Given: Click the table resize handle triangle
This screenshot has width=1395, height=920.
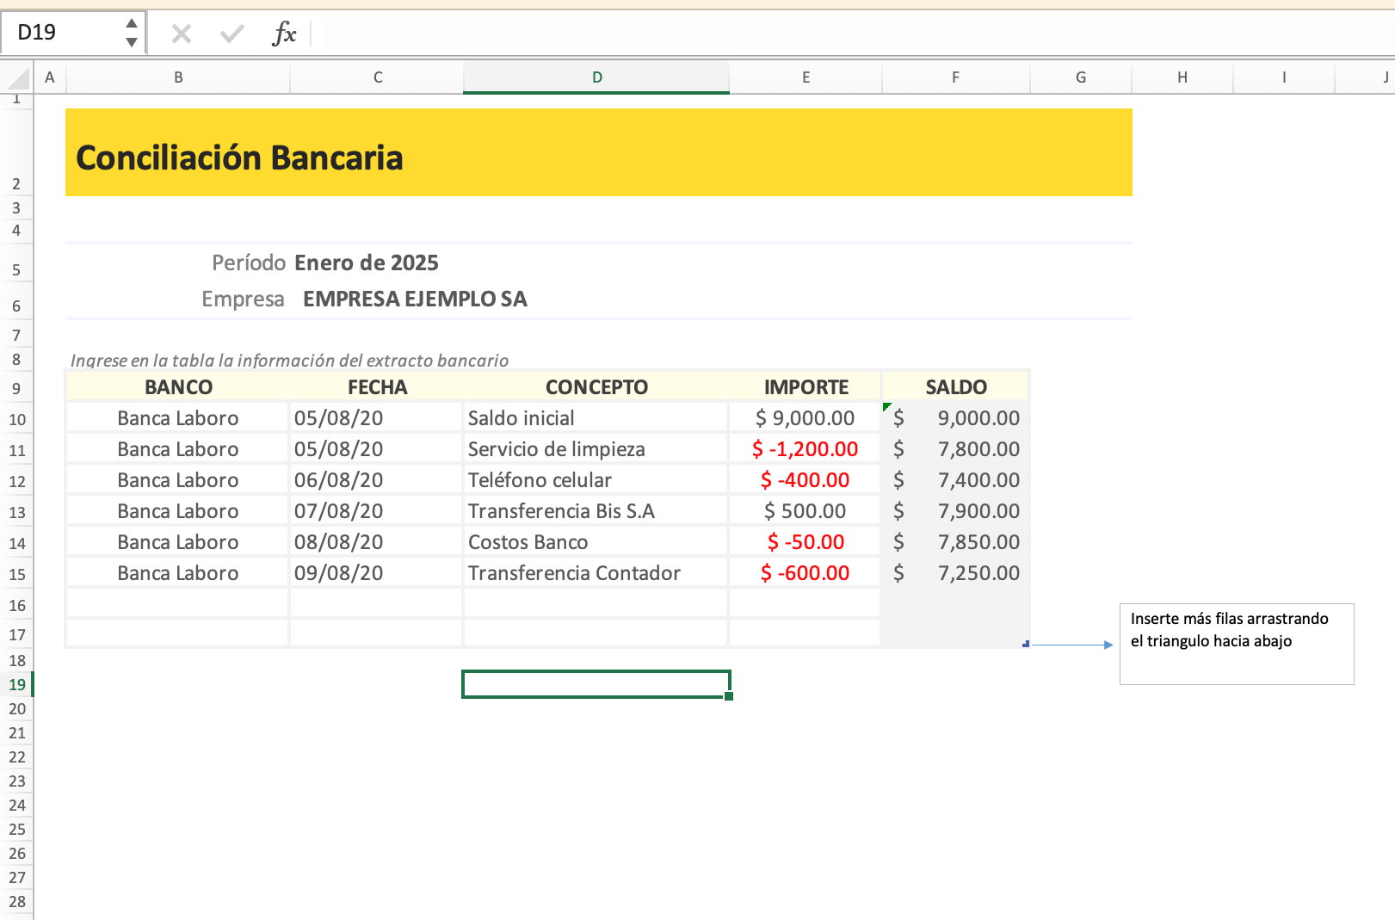Looking at the screenshot, I should 1025,644.
